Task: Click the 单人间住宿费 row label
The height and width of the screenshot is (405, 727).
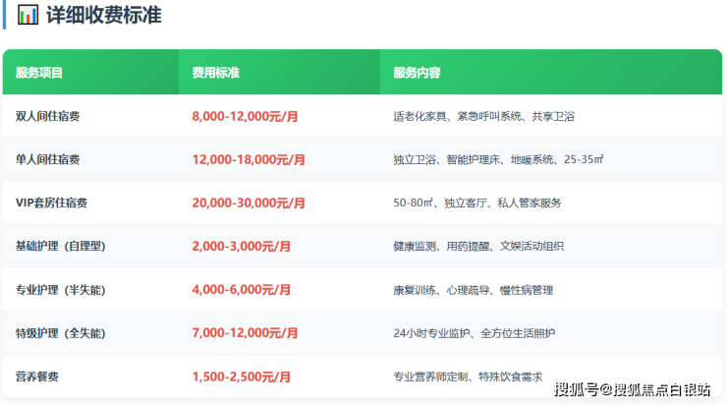Action: pos(48,159)
